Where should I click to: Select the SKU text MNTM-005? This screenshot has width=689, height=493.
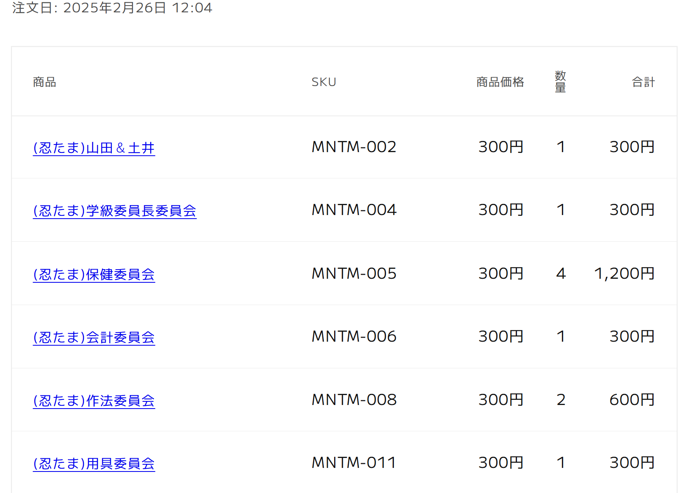coord(354,274)
